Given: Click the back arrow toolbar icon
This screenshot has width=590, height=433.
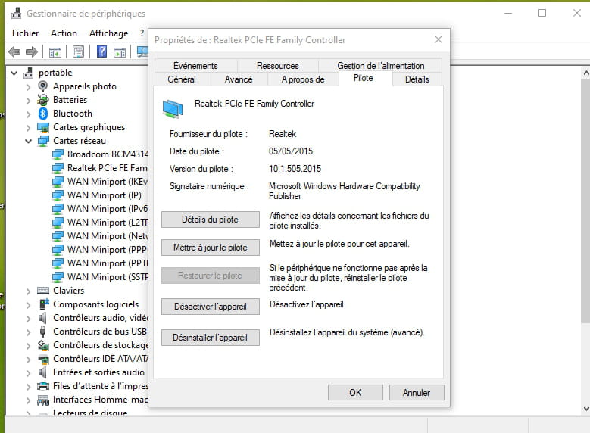Looking at the screenshot, I should [x=14, y=51].
